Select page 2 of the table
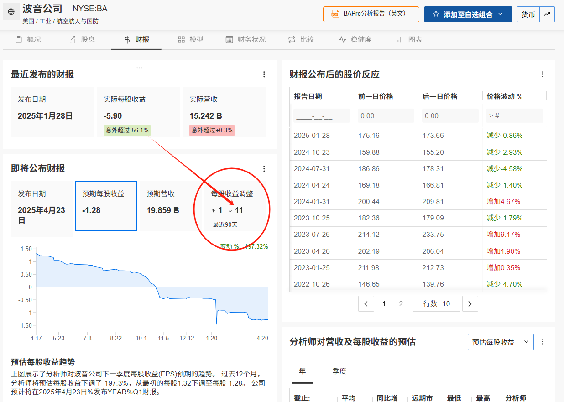The image size is (564, 402). 401,303
